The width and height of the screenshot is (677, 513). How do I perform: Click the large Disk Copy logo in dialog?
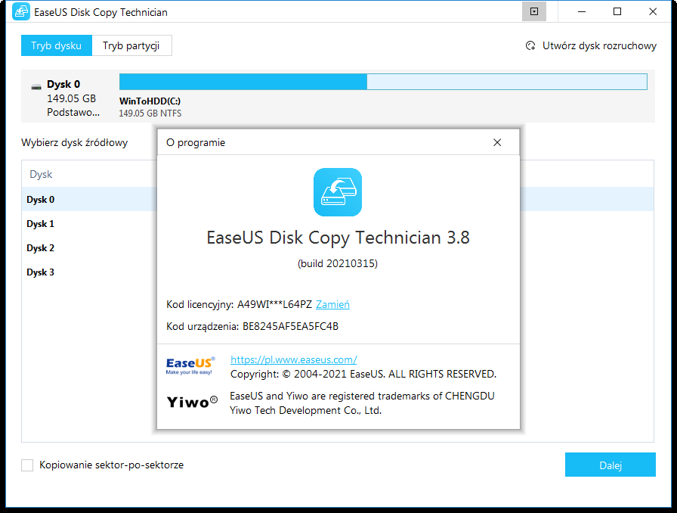tap(338, 192)
